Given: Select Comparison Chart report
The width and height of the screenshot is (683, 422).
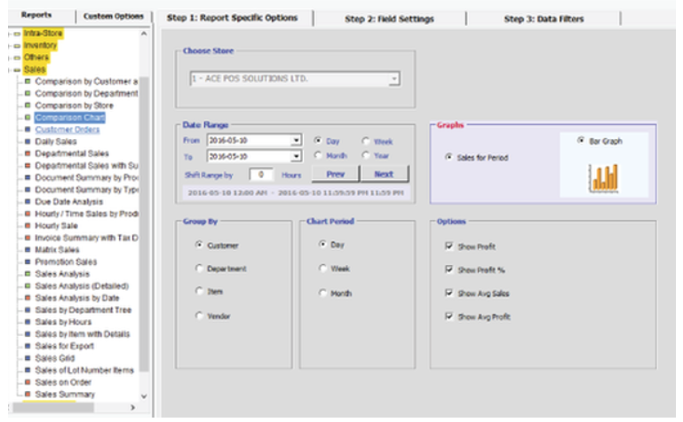Looking at the screenshot, I should [69, 118].
